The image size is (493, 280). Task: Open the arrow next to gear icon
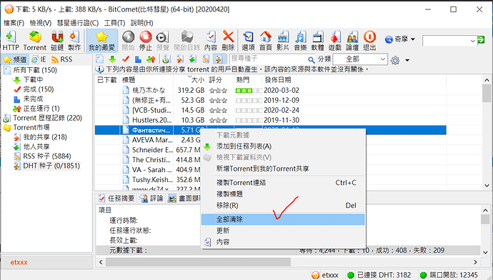[407, 60]
